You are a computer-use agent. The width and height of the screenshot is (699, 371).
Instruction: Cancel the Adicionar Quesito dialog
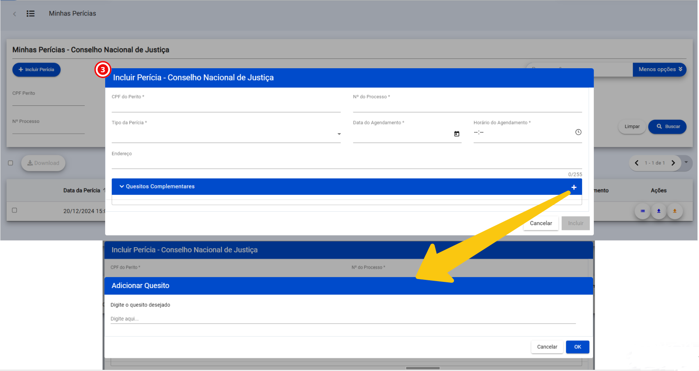pyautogui.click(x=547, y=347)
